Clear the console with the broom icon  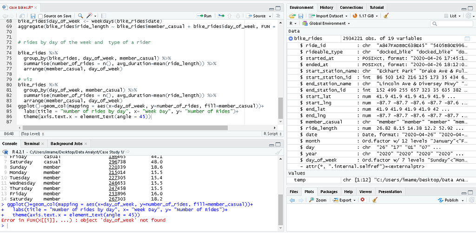click(278, 152)
